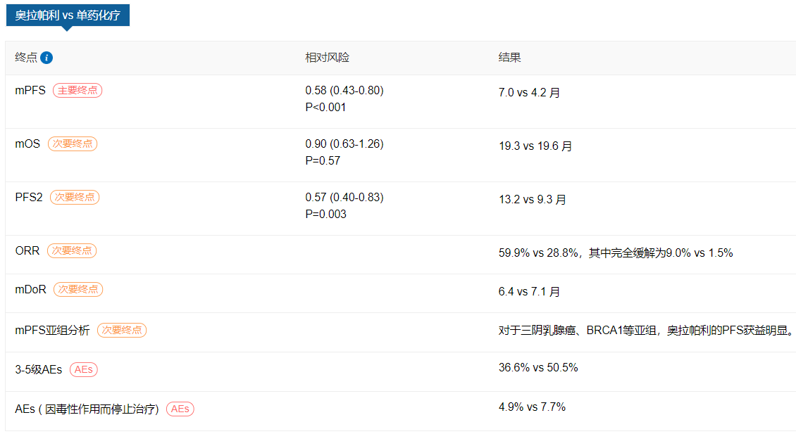Click the AEs tag beside 3-5级AEs
This screenshot has width=796, height=434.
pyautogui.click(x=84, y=369)
